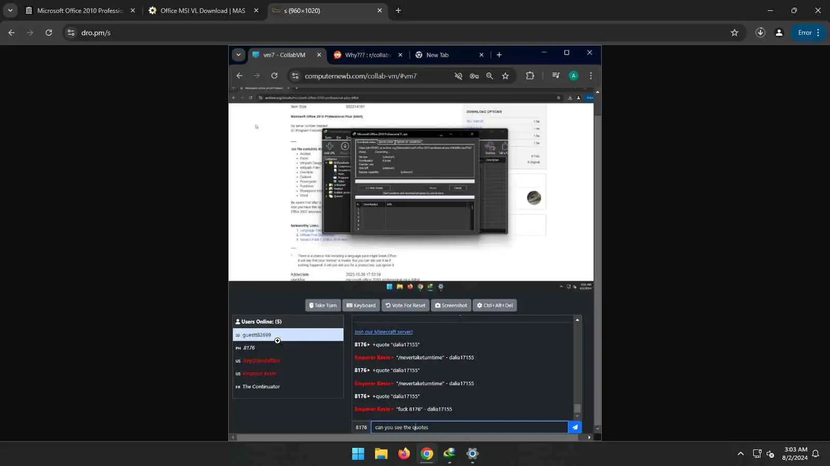Open the network status tray icon

[757, 454]
